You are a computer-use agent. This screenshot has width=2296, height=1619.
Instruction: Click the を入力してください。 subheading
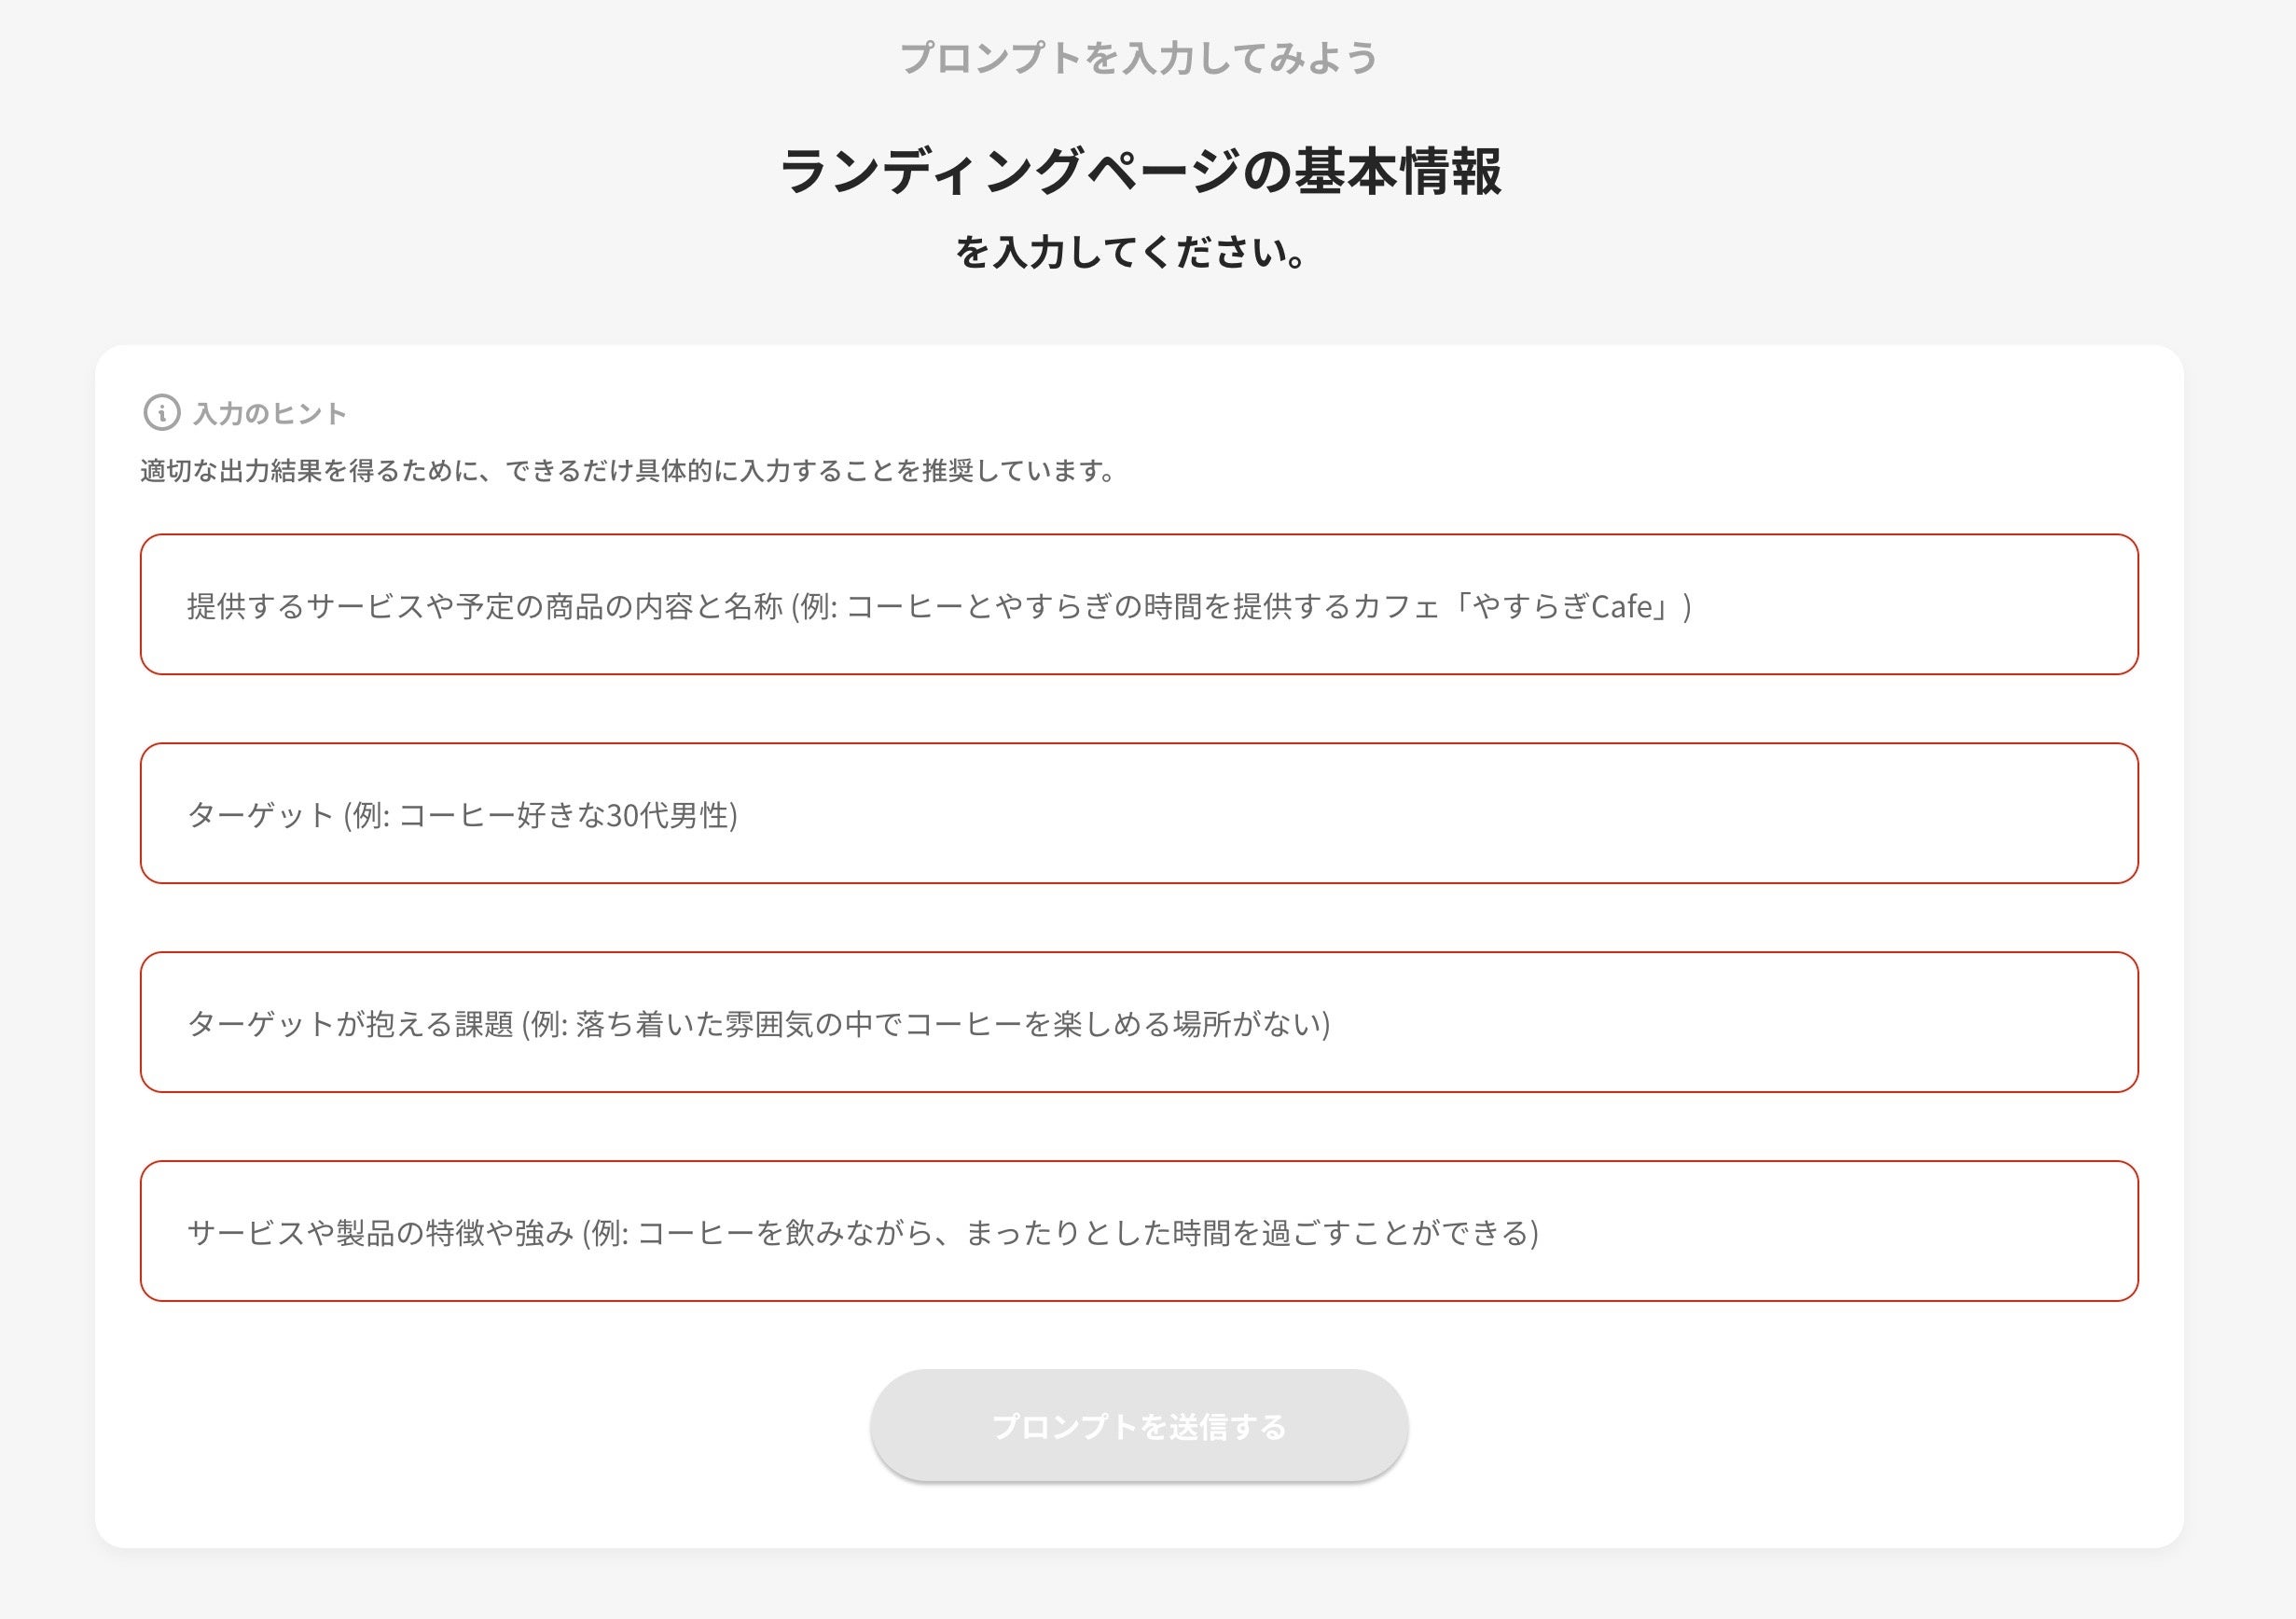[1132, 252]
